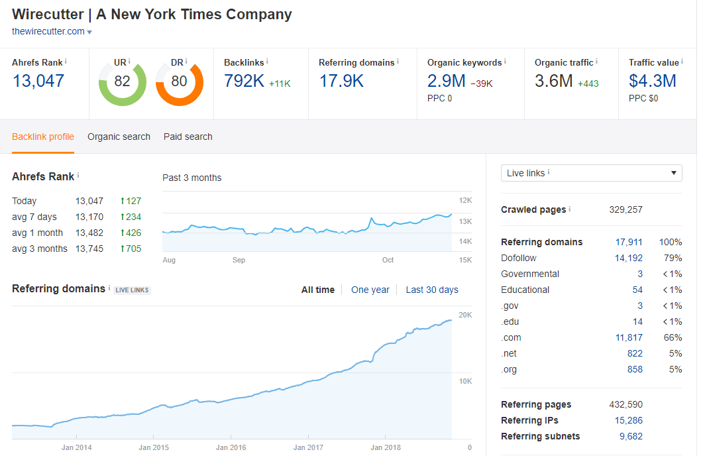Click the Organic traffic info icon
Viewport: 703px width, 456px height.
click(596, 62)
